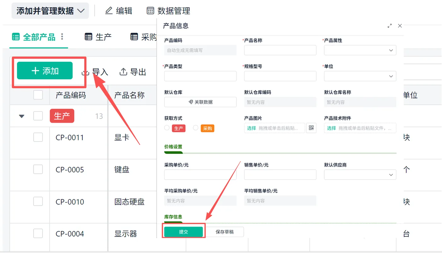Click the green 提交 button
The image size is (442, 253).
tap(183, 232)
